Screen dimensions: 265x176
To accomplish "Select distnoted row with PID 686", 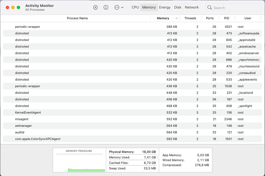I will tap(132, 60).
